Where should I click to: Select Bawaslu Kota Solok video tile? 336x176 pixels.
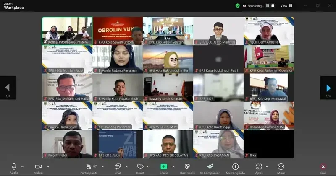pyautogui.click(x=67, y=116)
